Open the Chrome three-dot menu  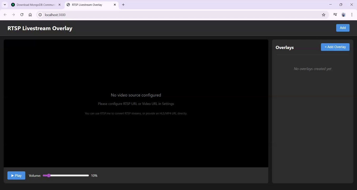point(352,15)
